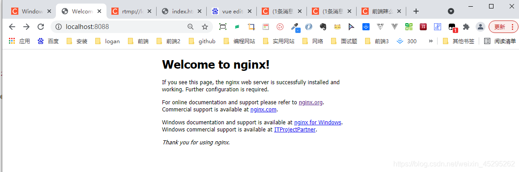Click the 'Thank you for using nginx.' text

pyautogui.click(x=196, y=142)
